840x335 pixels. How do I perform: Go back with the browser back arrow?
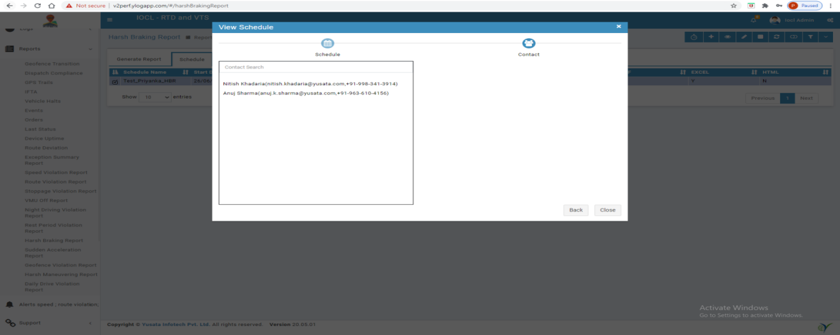tap(10, 5)
